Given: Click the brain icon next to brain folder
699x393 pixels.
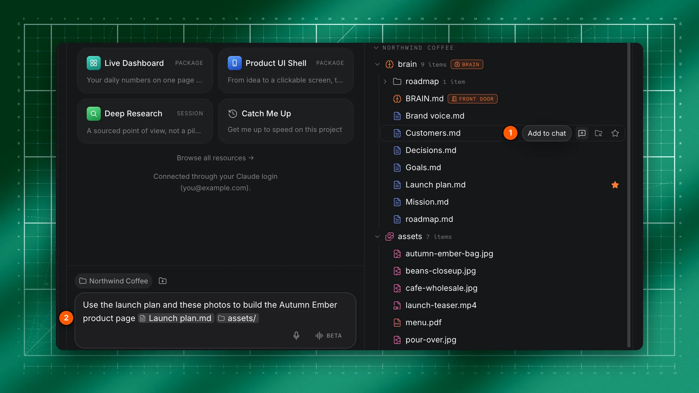Looking at the screenshot, I should [x=389, y=64].
